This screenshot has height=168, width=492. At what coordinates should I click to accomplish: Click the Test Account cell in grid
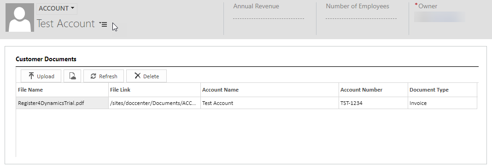270,103
